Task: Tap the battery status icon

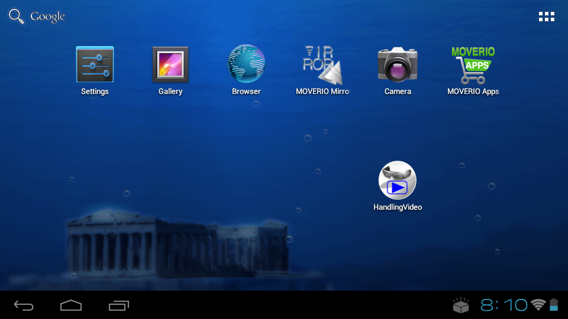Action: (554, 305)
